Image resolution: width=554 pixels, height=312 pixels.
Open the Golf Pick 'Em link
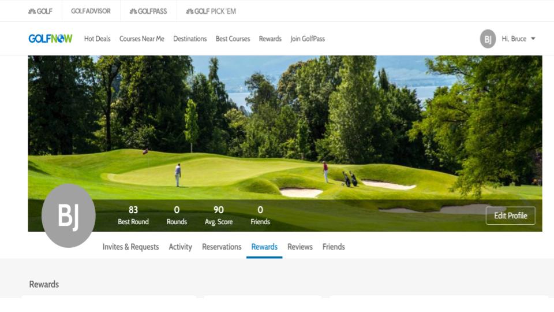(211, 12)
